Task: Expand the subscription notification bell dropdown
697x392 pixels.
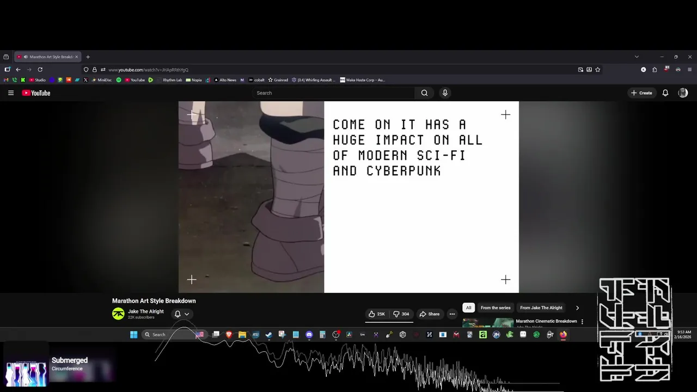Action: coord(182,314)
